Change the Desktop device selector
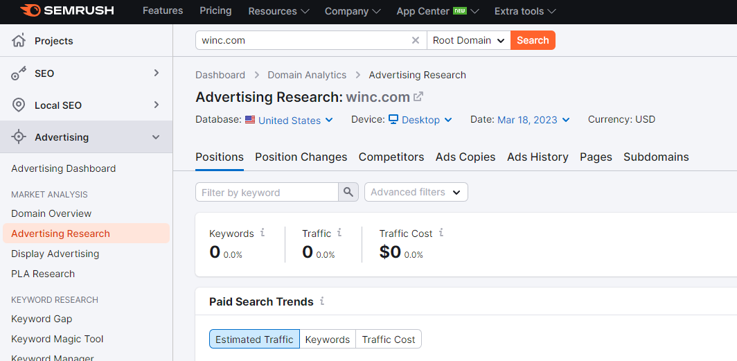This screenshot has height=361, width=737. [420, 120]
